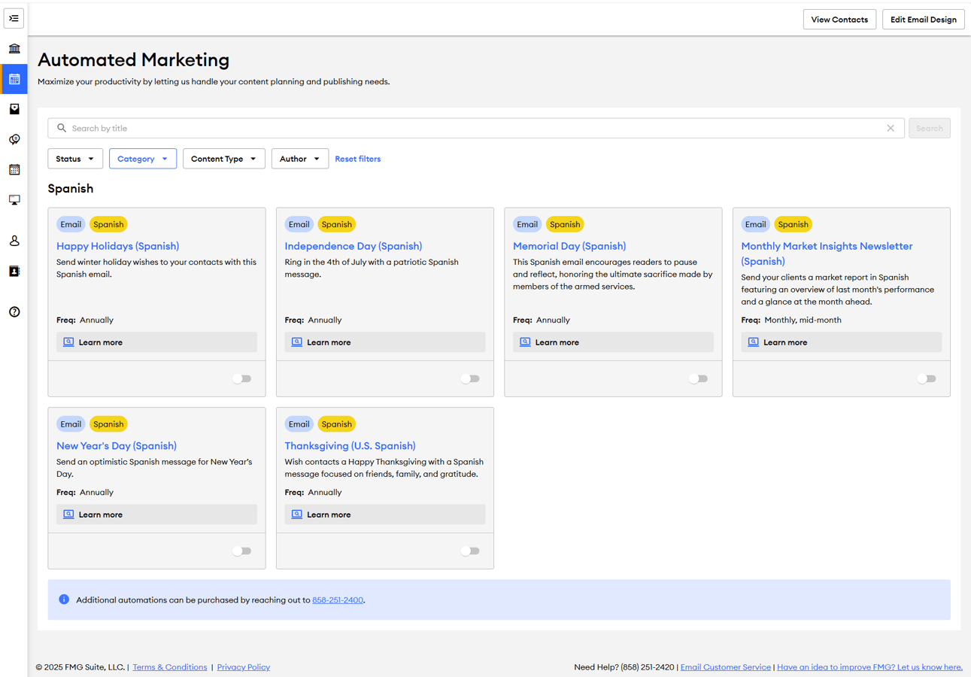971x677 pixels.
Task: Click the View Contacts button
Action: 839,19
